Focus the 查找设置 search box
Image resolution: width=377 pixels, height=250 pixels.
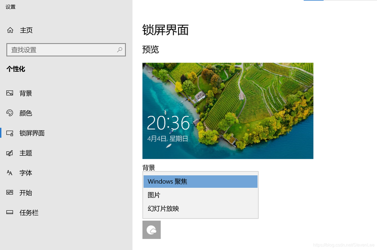66,50
